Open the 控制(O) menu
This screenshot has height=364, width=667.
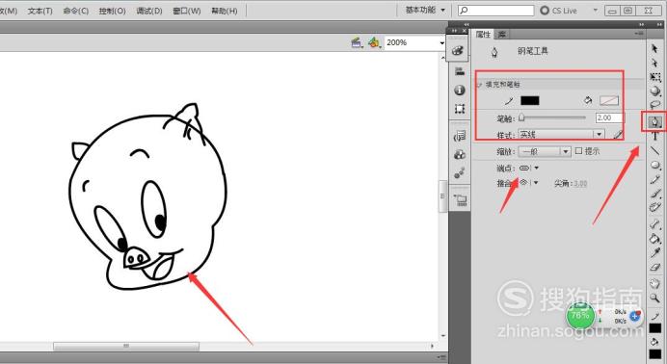tap(113, 11)
